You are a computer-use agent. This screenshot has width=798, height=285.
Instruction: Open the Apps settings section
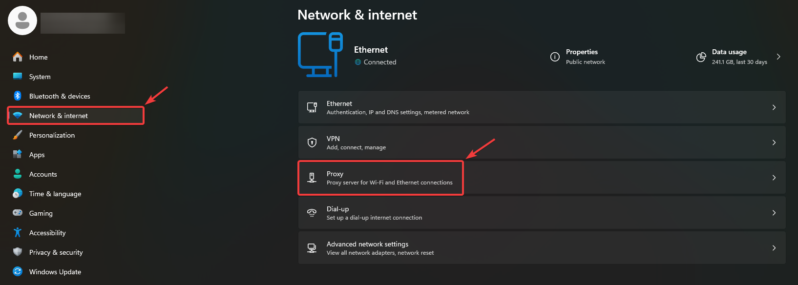click(x=37, y=155)
